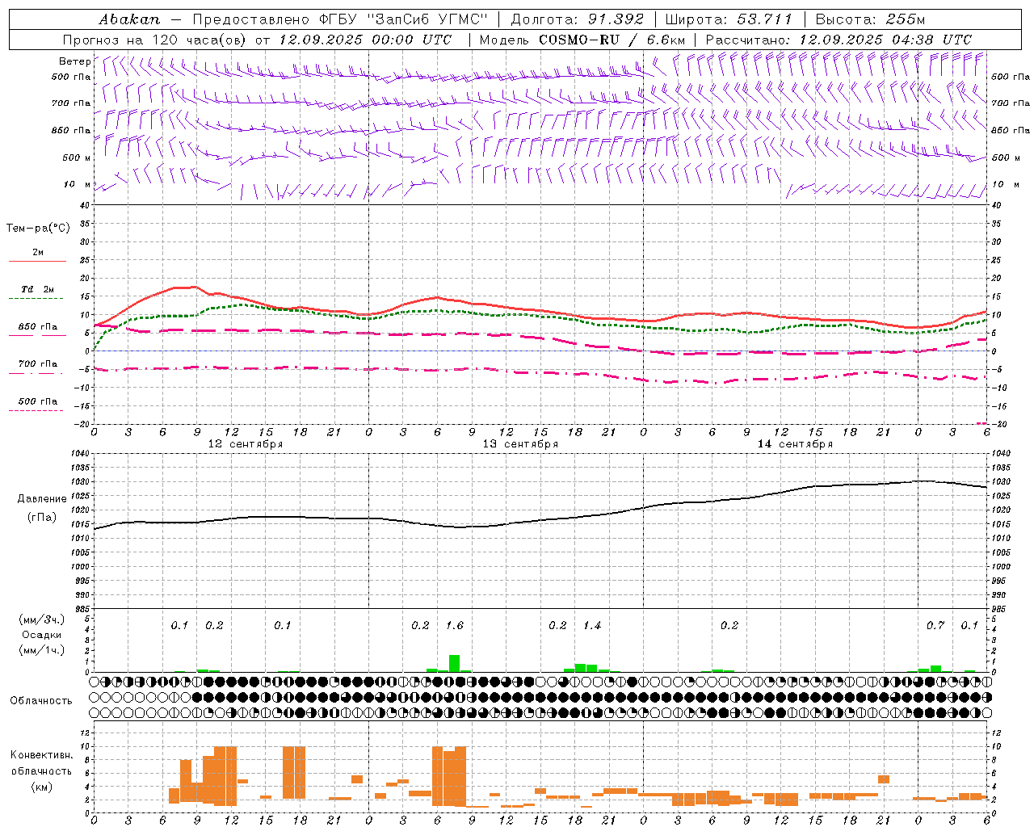Click the "500 гПа" temperature legend entry
This screenshot has height=827, width=1034.
tap(37, 401)
